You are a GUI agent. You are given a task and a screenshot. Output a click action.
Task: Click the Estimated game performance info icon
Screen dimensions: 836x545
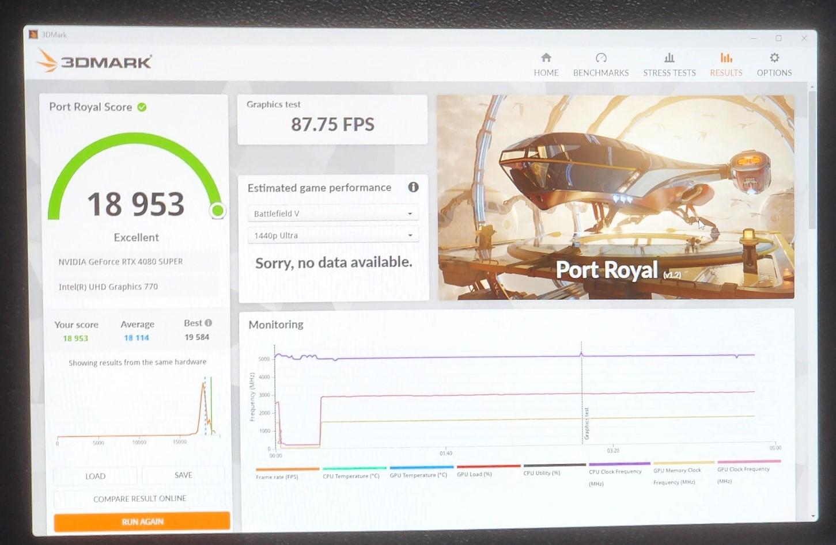413,187
